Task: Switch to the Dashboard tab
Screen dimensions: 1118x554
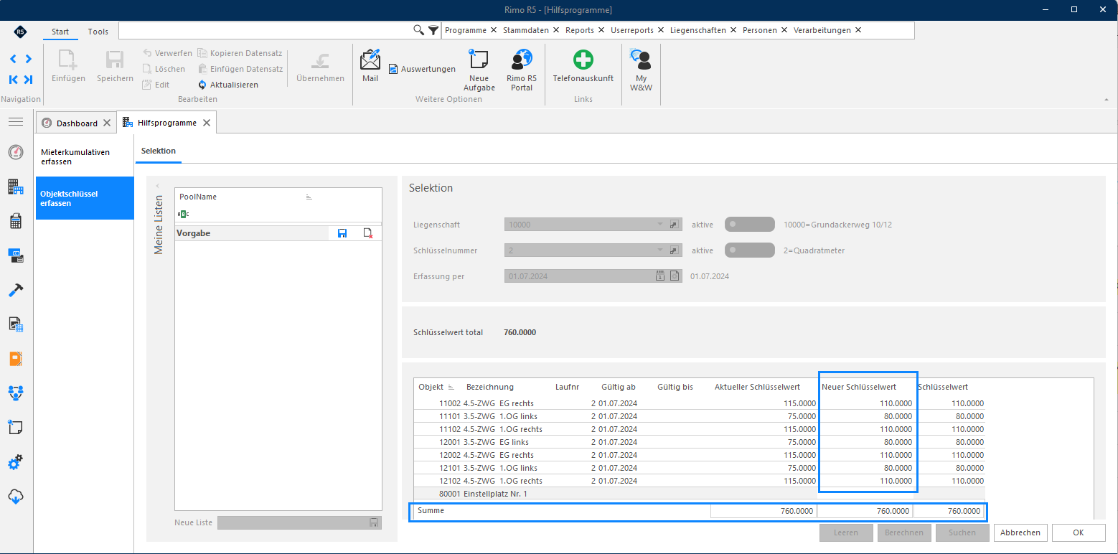Action: pos(77,123)
